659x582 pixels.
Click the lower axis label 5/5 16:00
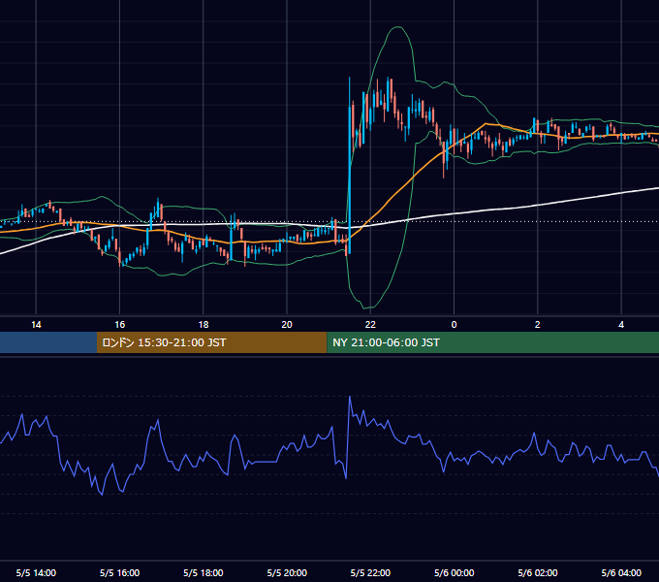click(x=120, y=572)
